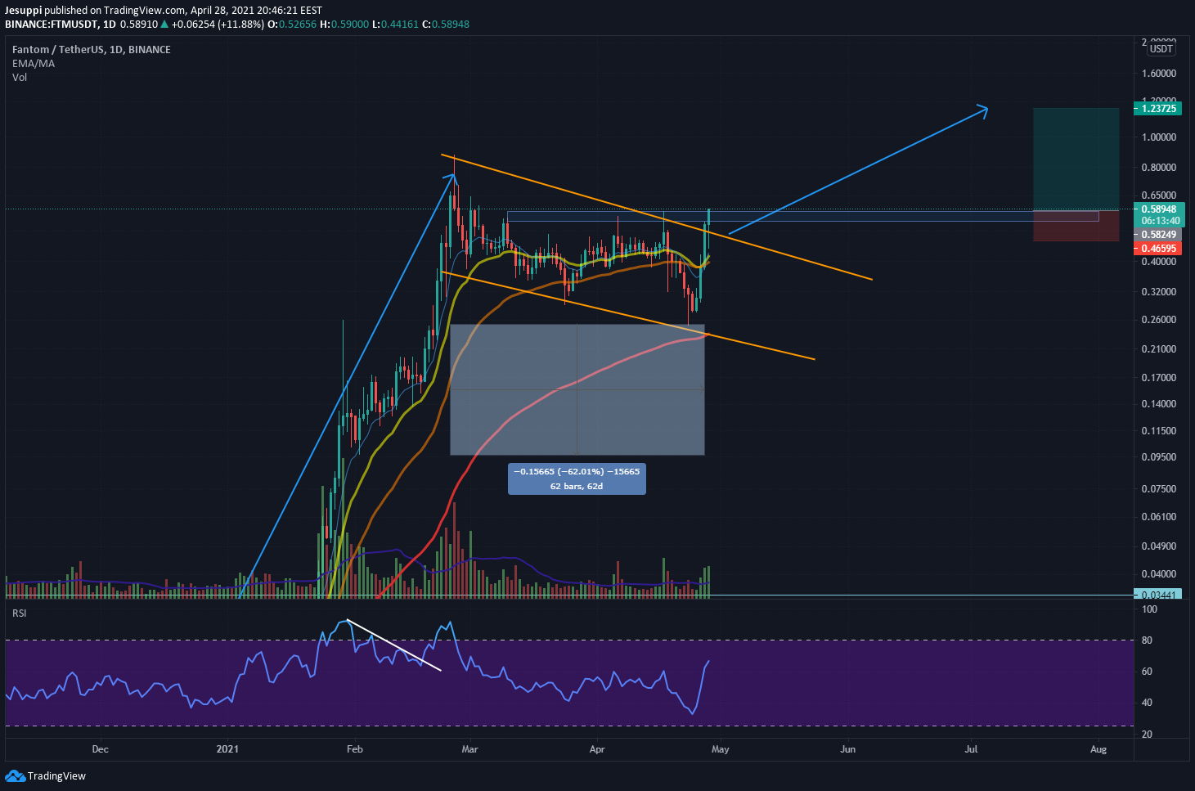Click the measurement label showing −62.01%
The width and height of the screenshot is (1195, 791).
click(577, 479)
